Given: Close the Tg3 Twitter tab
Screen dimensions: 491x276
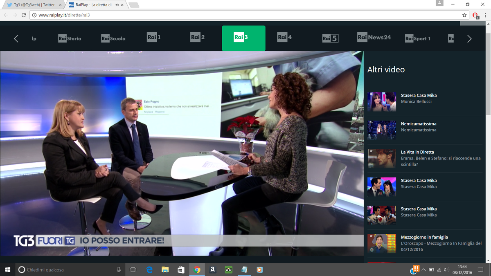Looking at the screenshot, I should [60, 5].
